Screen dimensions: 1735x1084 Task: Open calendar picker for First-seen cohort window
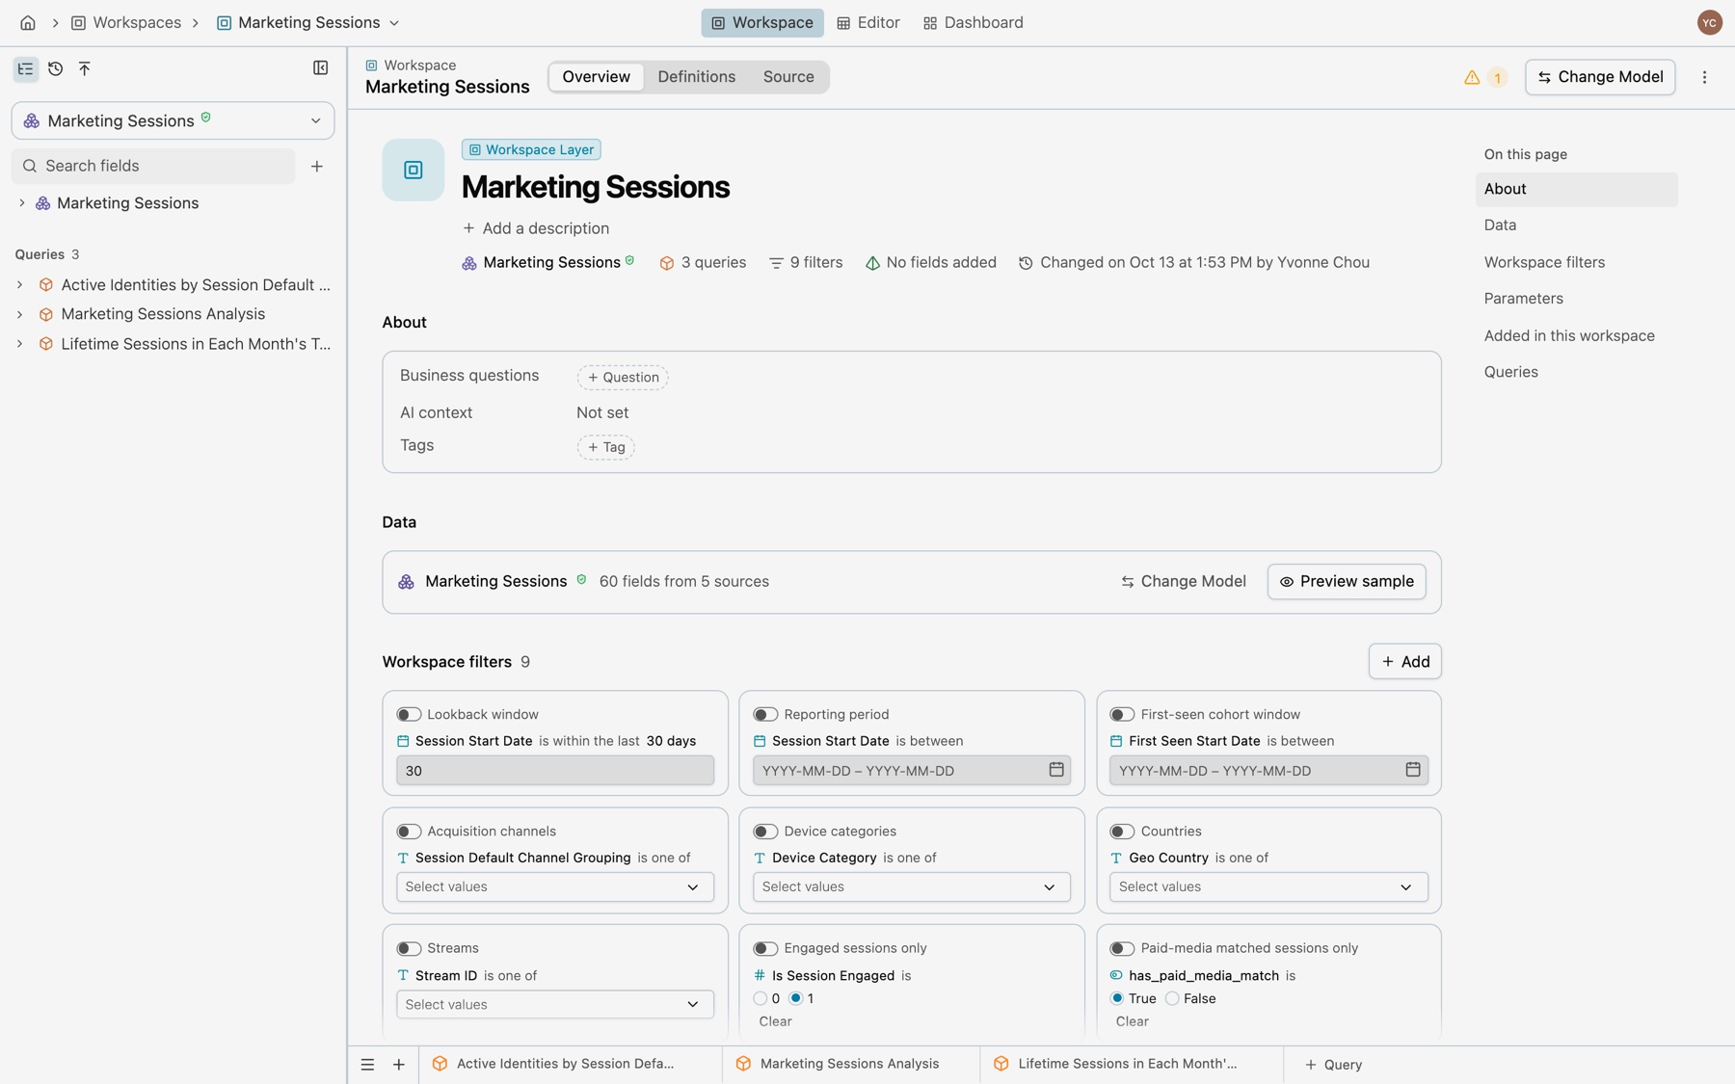(x=1413, y=770)
